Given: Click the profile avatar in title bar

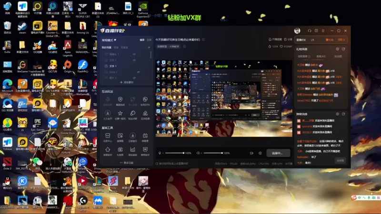Looking at the screenshot, I should point(297,30).
